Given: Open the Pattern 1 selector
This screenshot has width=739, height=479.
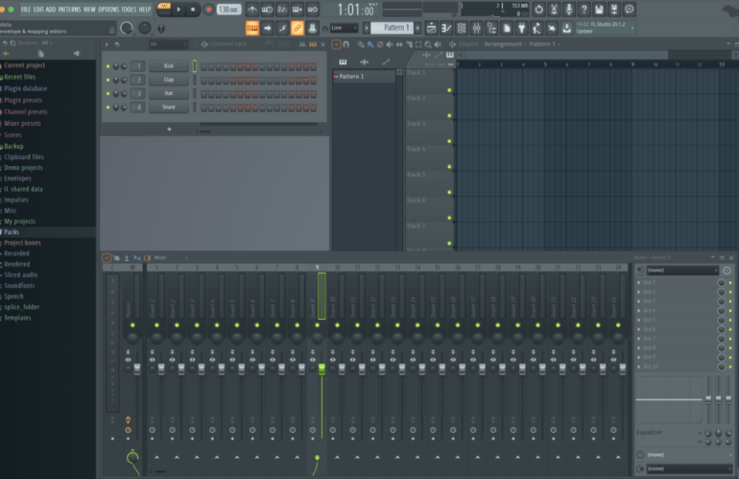Looking at the screenshot, I should coord(393,28).
